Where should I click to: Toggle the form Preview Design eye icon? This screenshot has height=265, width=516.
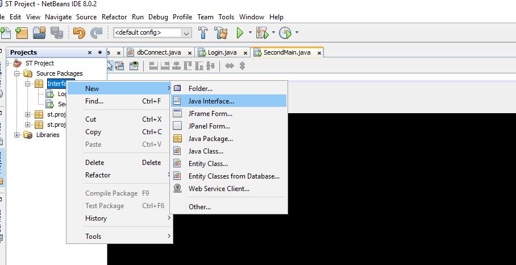pos(134,66)
